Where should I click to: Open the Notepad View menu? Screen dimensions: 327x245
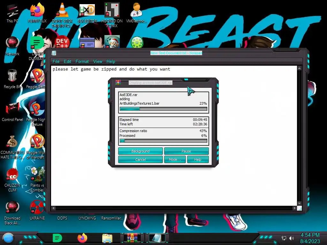98,62
